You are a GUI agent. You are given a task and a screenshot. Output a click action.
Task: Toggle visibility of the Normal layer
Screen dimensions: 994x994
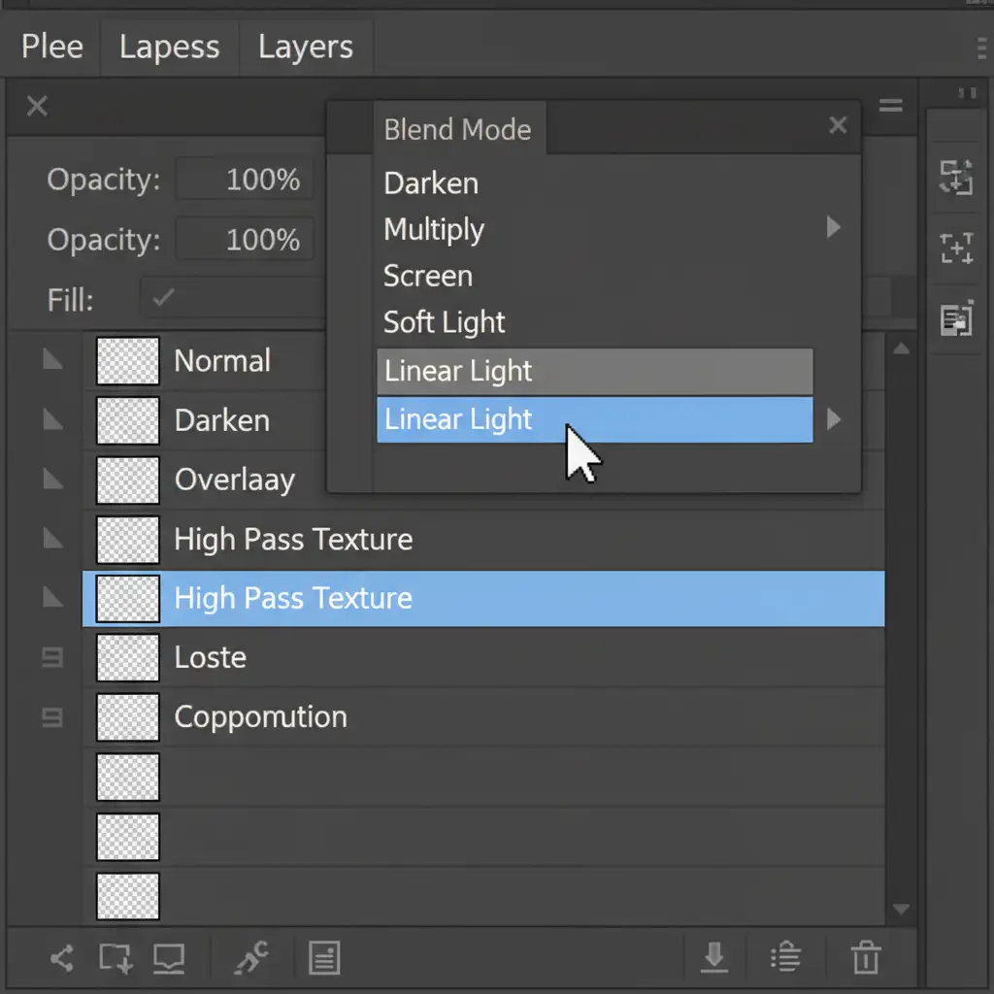pos(53,361)
